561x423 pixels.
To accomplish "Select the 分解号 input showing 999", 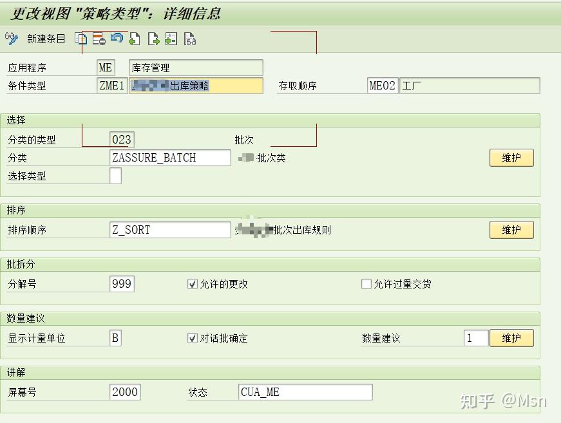I will point(122,283).
